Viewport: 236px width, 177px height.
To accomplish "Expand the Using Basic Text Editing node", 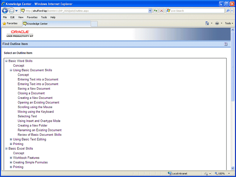I will tap(11, 139).
